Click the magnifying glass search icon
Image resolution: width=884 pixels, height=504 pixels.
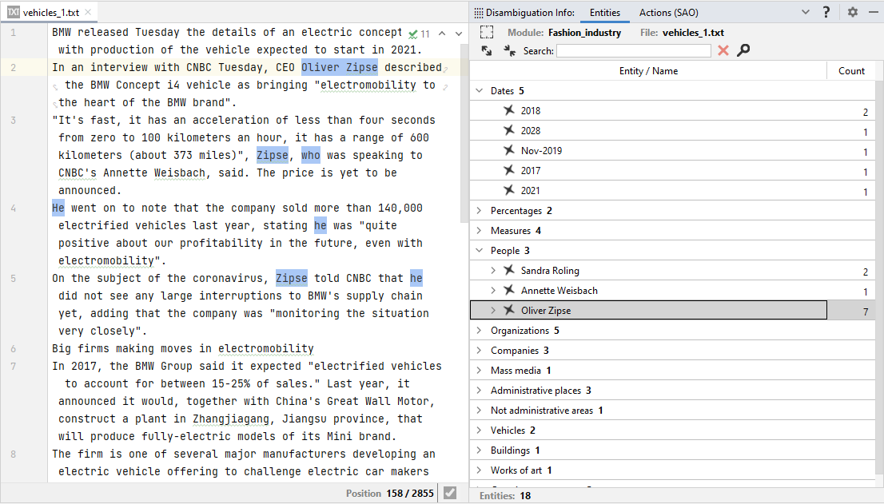pyautogui.click(x=743, y=50)
